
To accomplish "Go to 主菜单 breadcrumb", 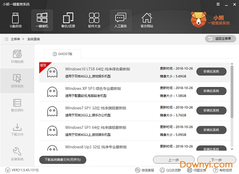I will [x=16, y=39].
